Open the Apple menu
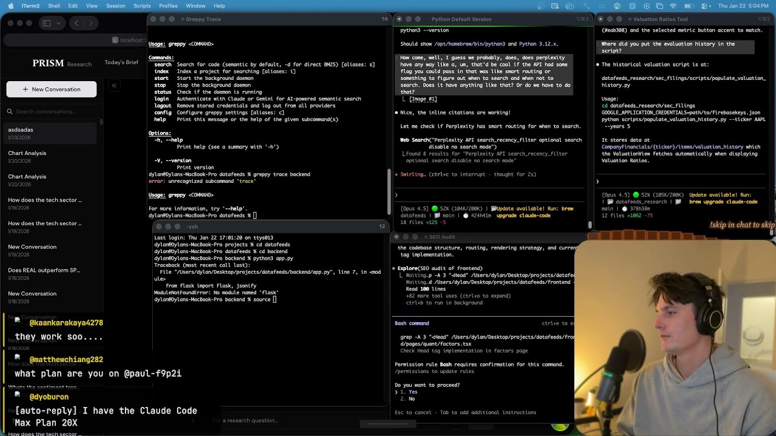 tap(10, 6)
